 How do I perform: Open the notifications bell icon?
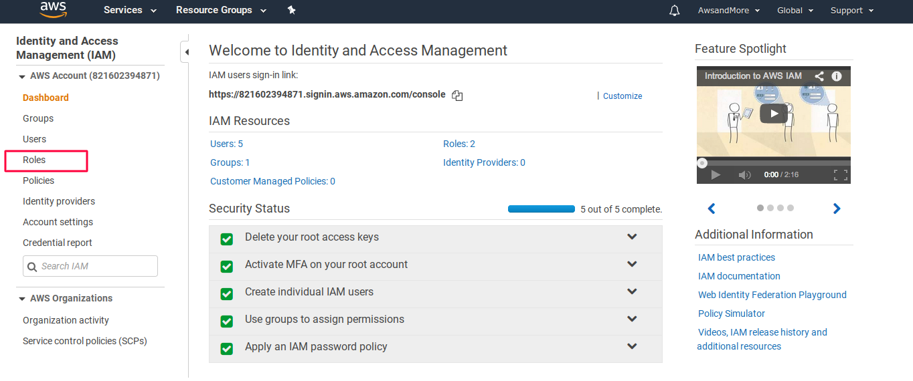click(675, 10)
